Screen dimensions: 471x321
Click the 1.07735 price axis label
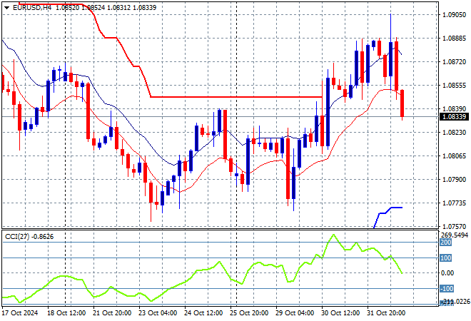pos(454,203)
